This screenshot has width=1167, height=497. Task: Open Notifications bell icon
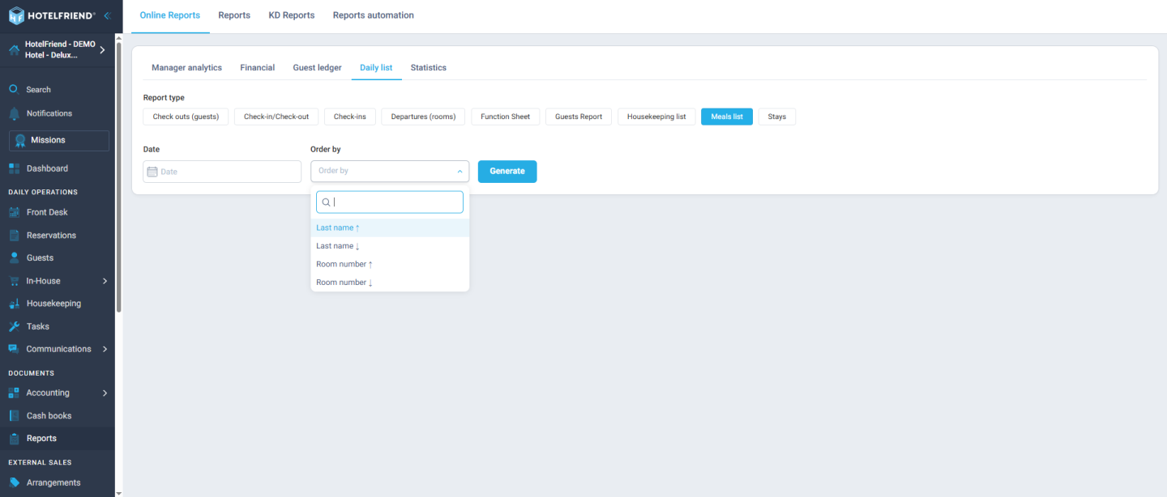tap(14, 113)
